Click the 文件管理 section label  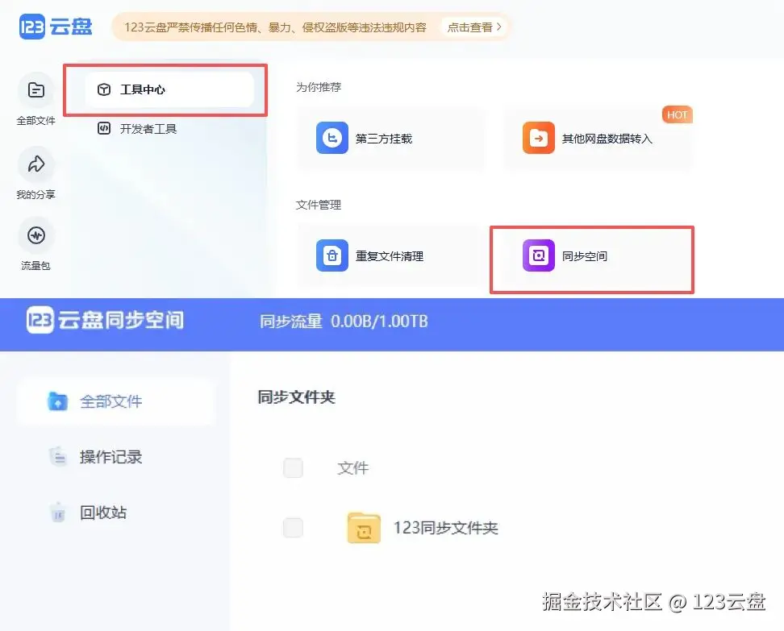(319, 205)
